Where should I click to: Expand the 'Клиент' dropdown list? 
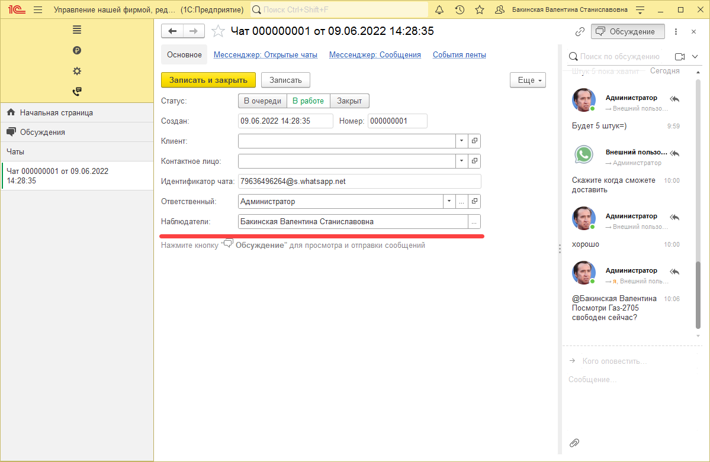(461, 141)
